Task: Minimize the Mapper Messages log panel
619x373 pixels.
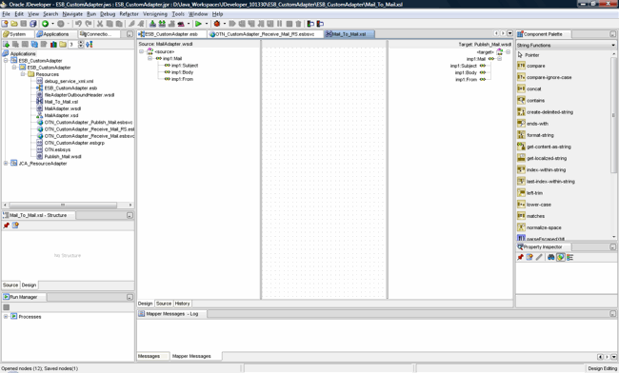Action: (x=612, y=314)
